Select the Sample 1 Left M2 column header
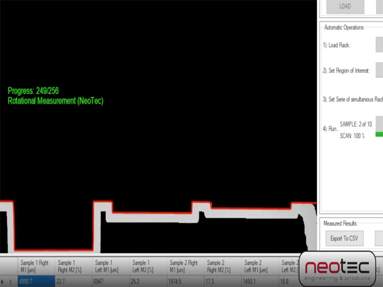Viewport: 383px width, 287px height. 147,266
